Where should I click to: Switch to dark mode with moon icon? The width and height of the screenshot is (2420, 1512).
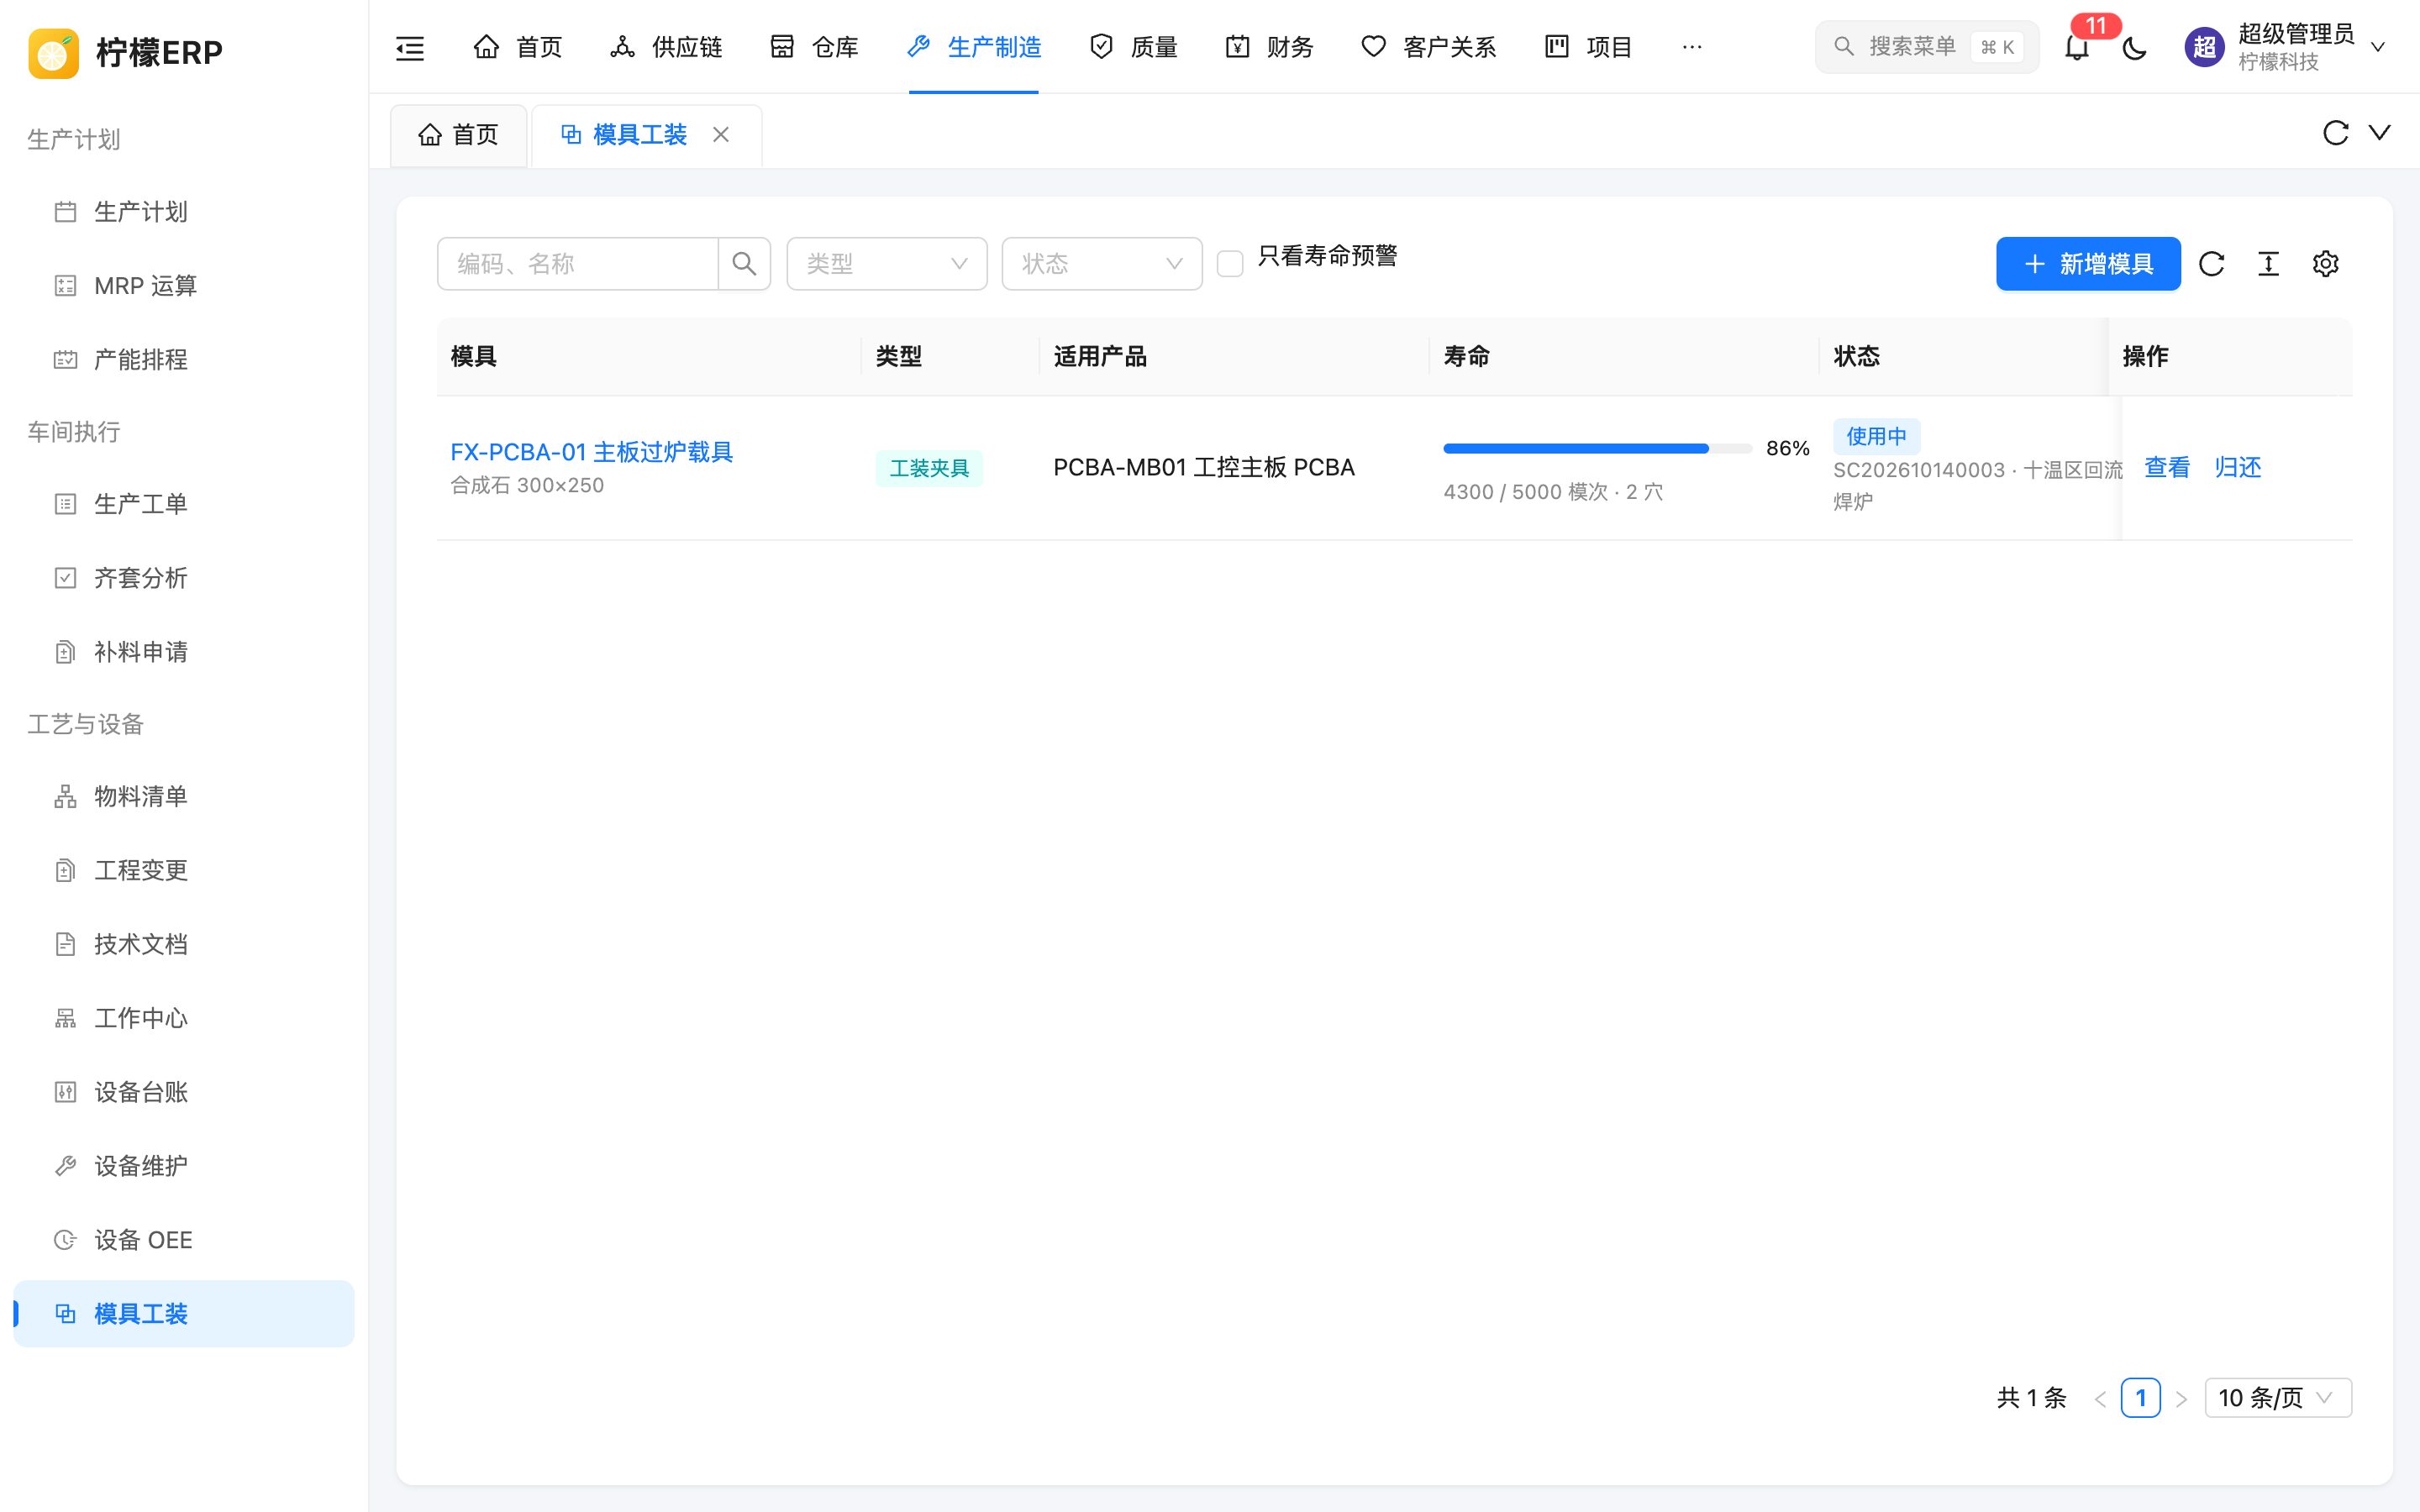pos(2134,47)
